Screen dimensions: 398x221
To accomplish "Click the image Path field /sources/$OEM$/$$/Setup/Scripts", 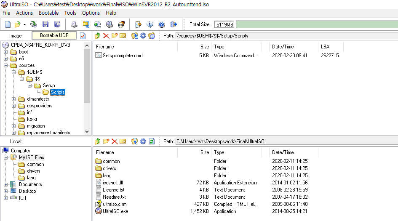I will [287, 36].
